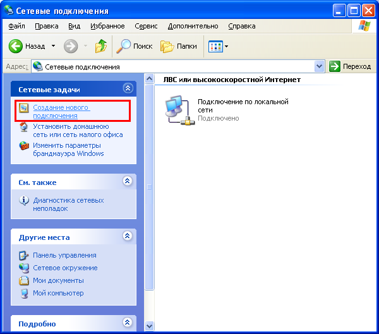Open the Вид menu

(x=74, y=26)
